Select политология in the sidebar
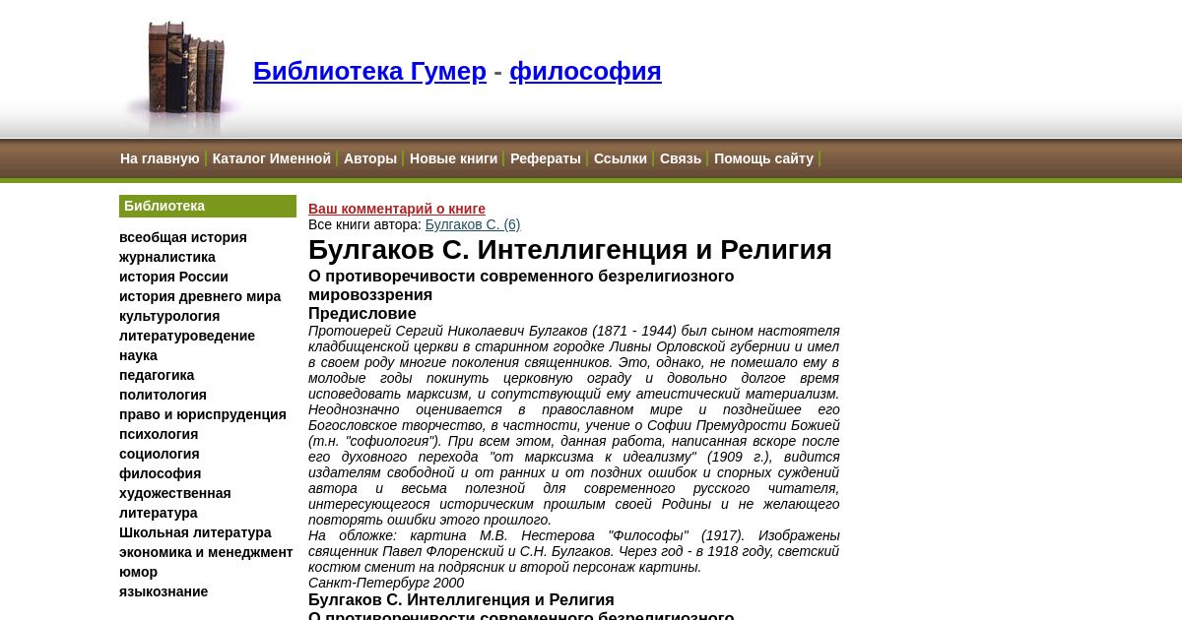 (163, 395)
